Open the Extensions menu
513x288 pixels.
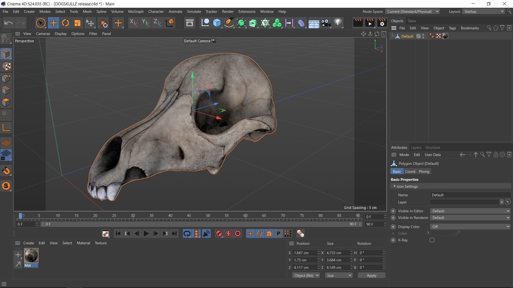pos(247,11)
